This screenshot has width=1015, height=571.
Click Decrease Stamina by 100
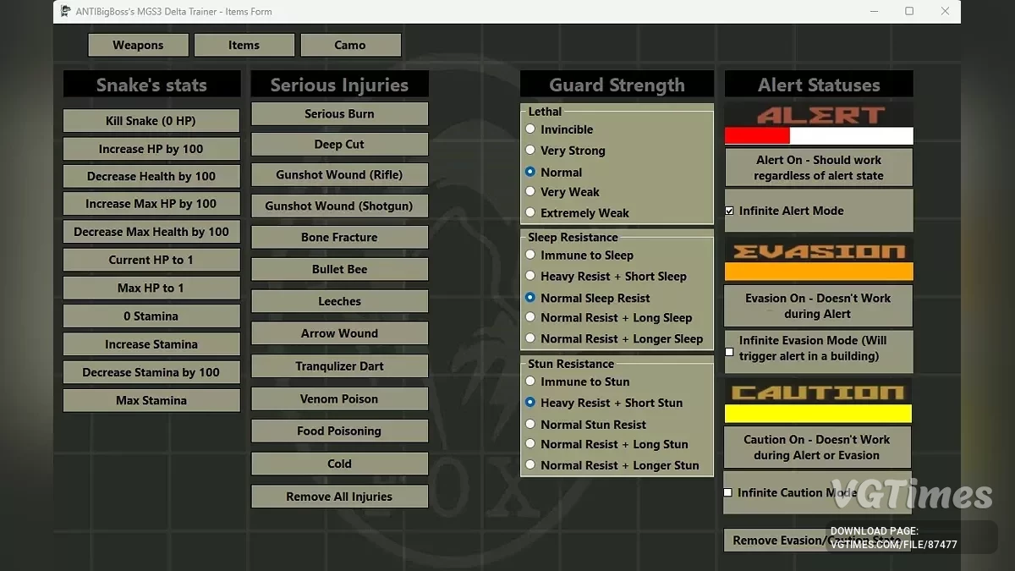click(151, 372)
